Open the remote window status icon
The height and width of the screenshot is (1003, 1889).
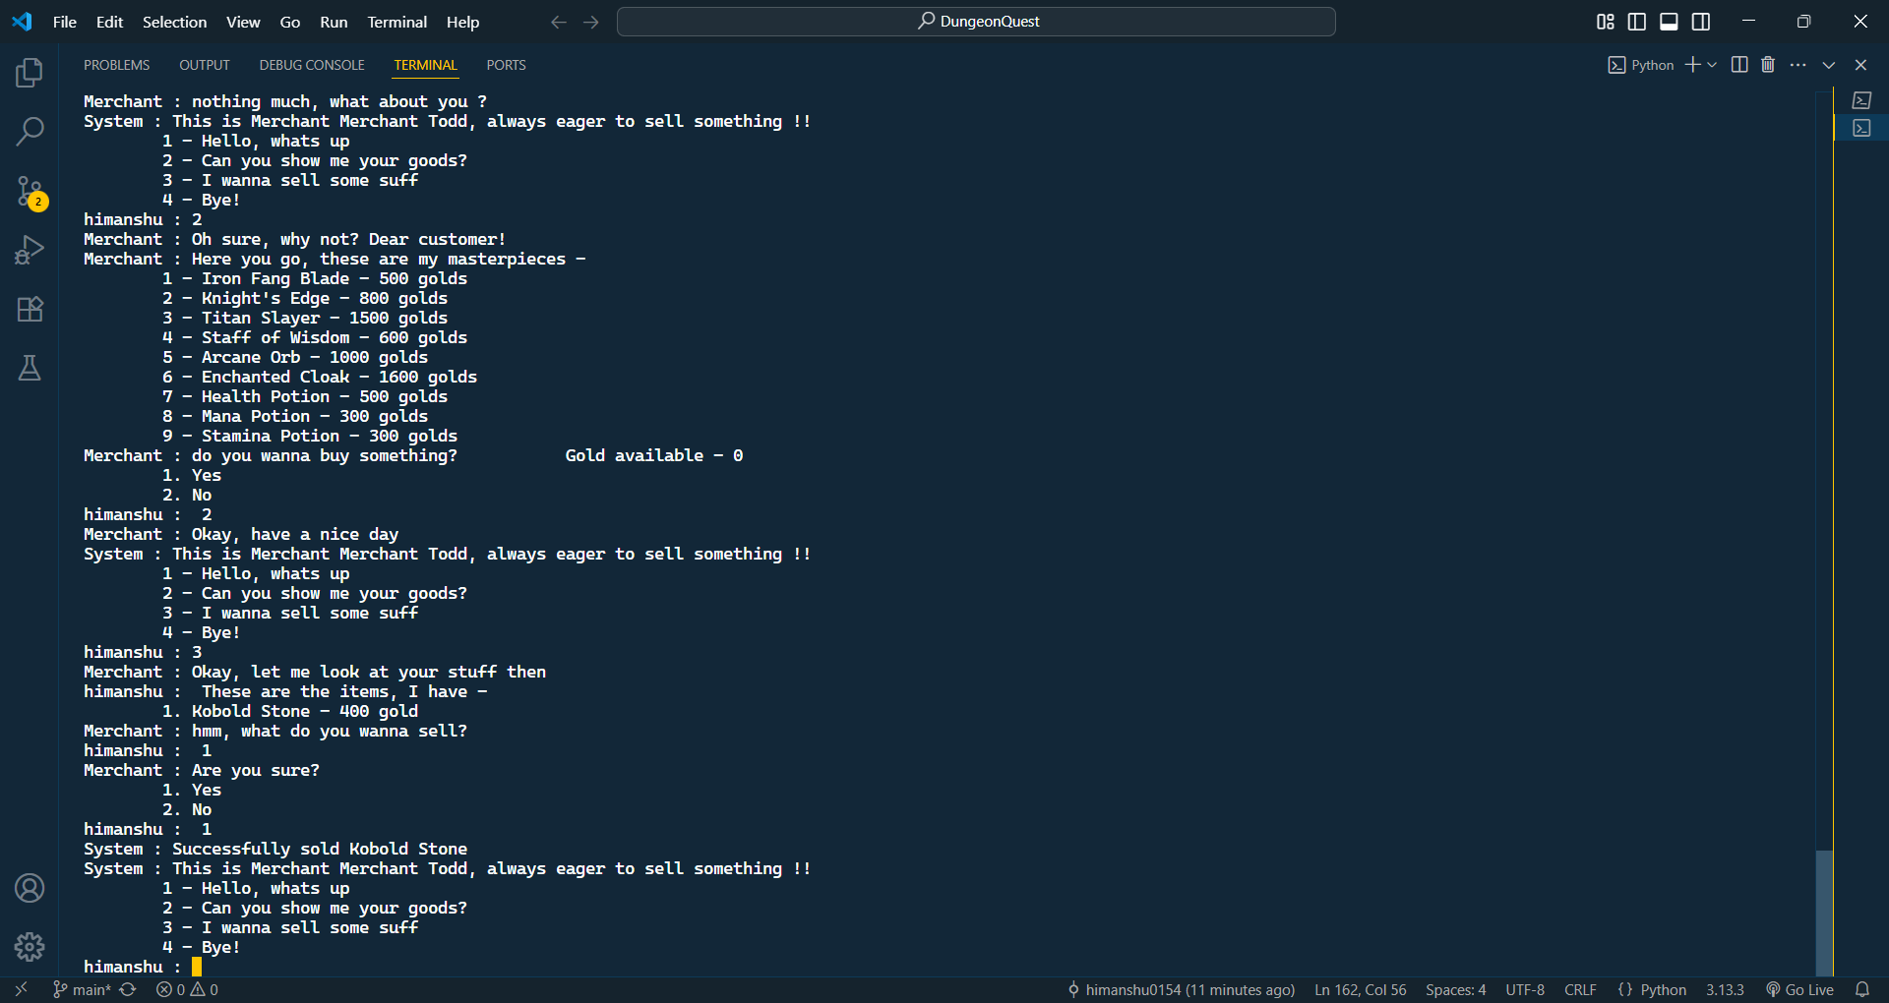(x=21, y=989)
